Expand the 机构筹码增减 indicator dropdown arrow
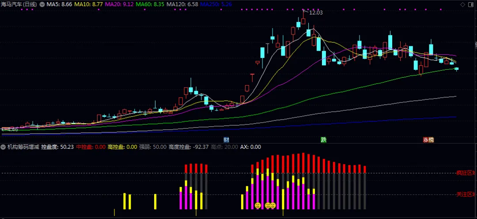Viewport: 477px width, 219px height. 4,147
